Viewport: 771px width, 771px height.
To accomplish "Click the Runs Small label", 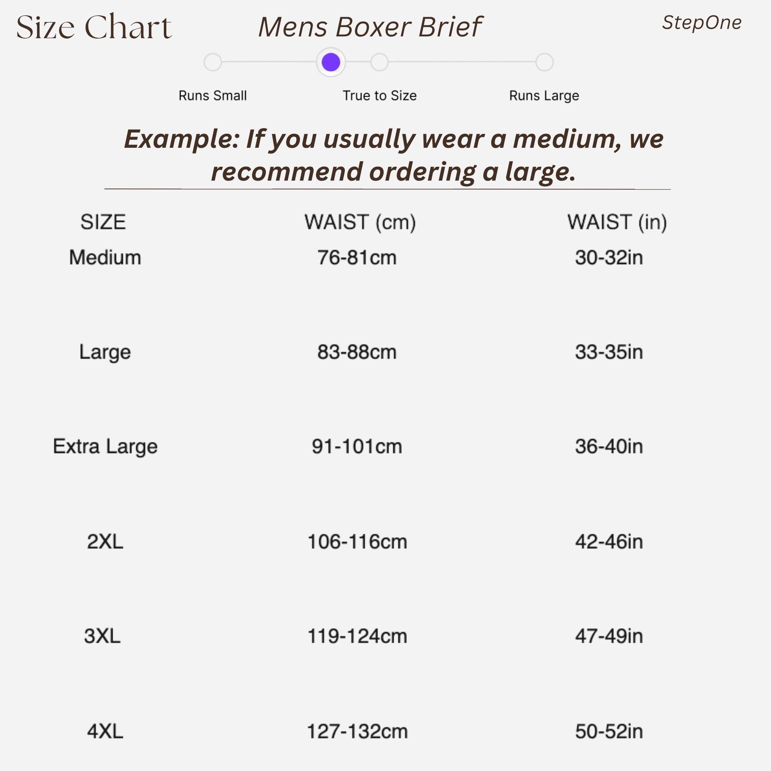I will pos(213,96).
